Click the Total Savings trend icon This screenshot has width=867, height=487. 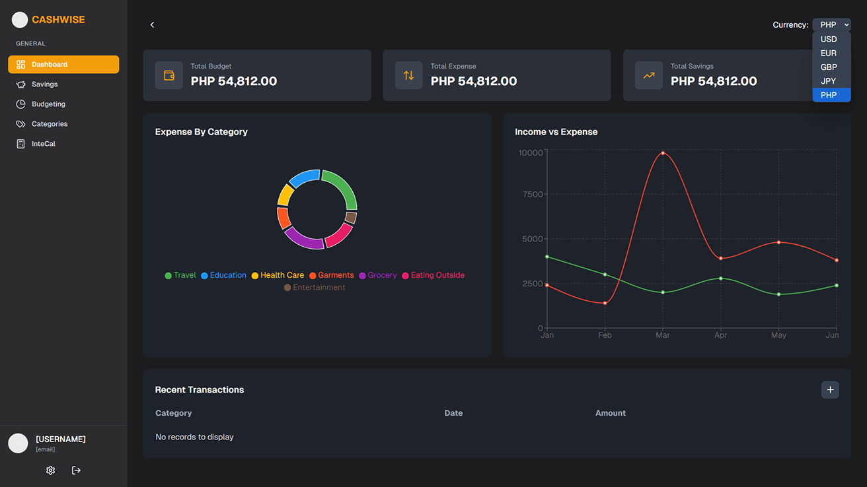tap(649, 75)
